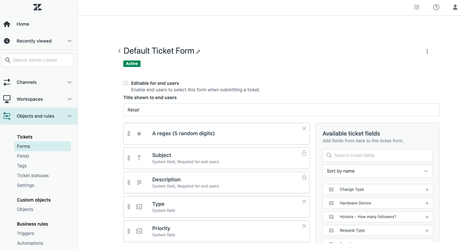463x249 pixels.
Task: Click the plus icon for Hardware Device
Action: tap(427, 203)
